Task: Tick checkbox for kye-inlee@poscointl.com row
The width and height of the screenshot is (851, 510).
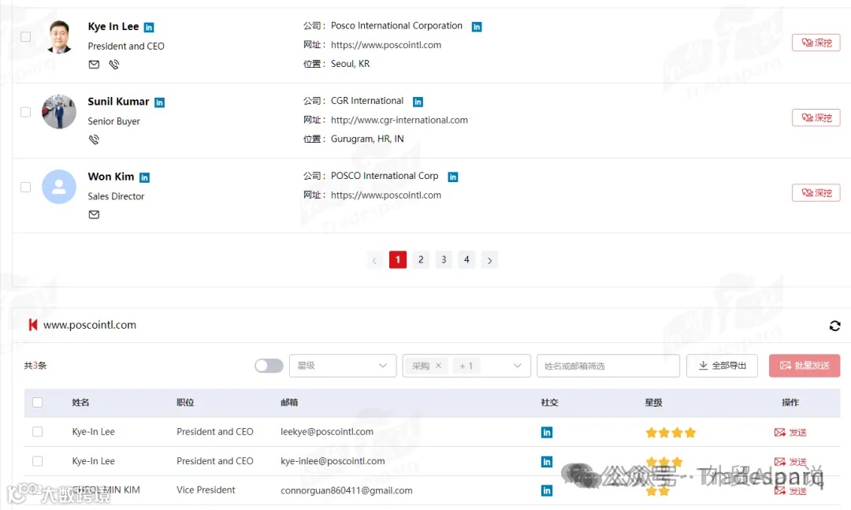Action: (x=38, y=461)
